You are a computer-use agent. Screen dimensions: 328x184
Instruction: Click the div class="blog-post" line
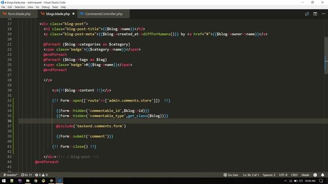(x=64, y=24)
